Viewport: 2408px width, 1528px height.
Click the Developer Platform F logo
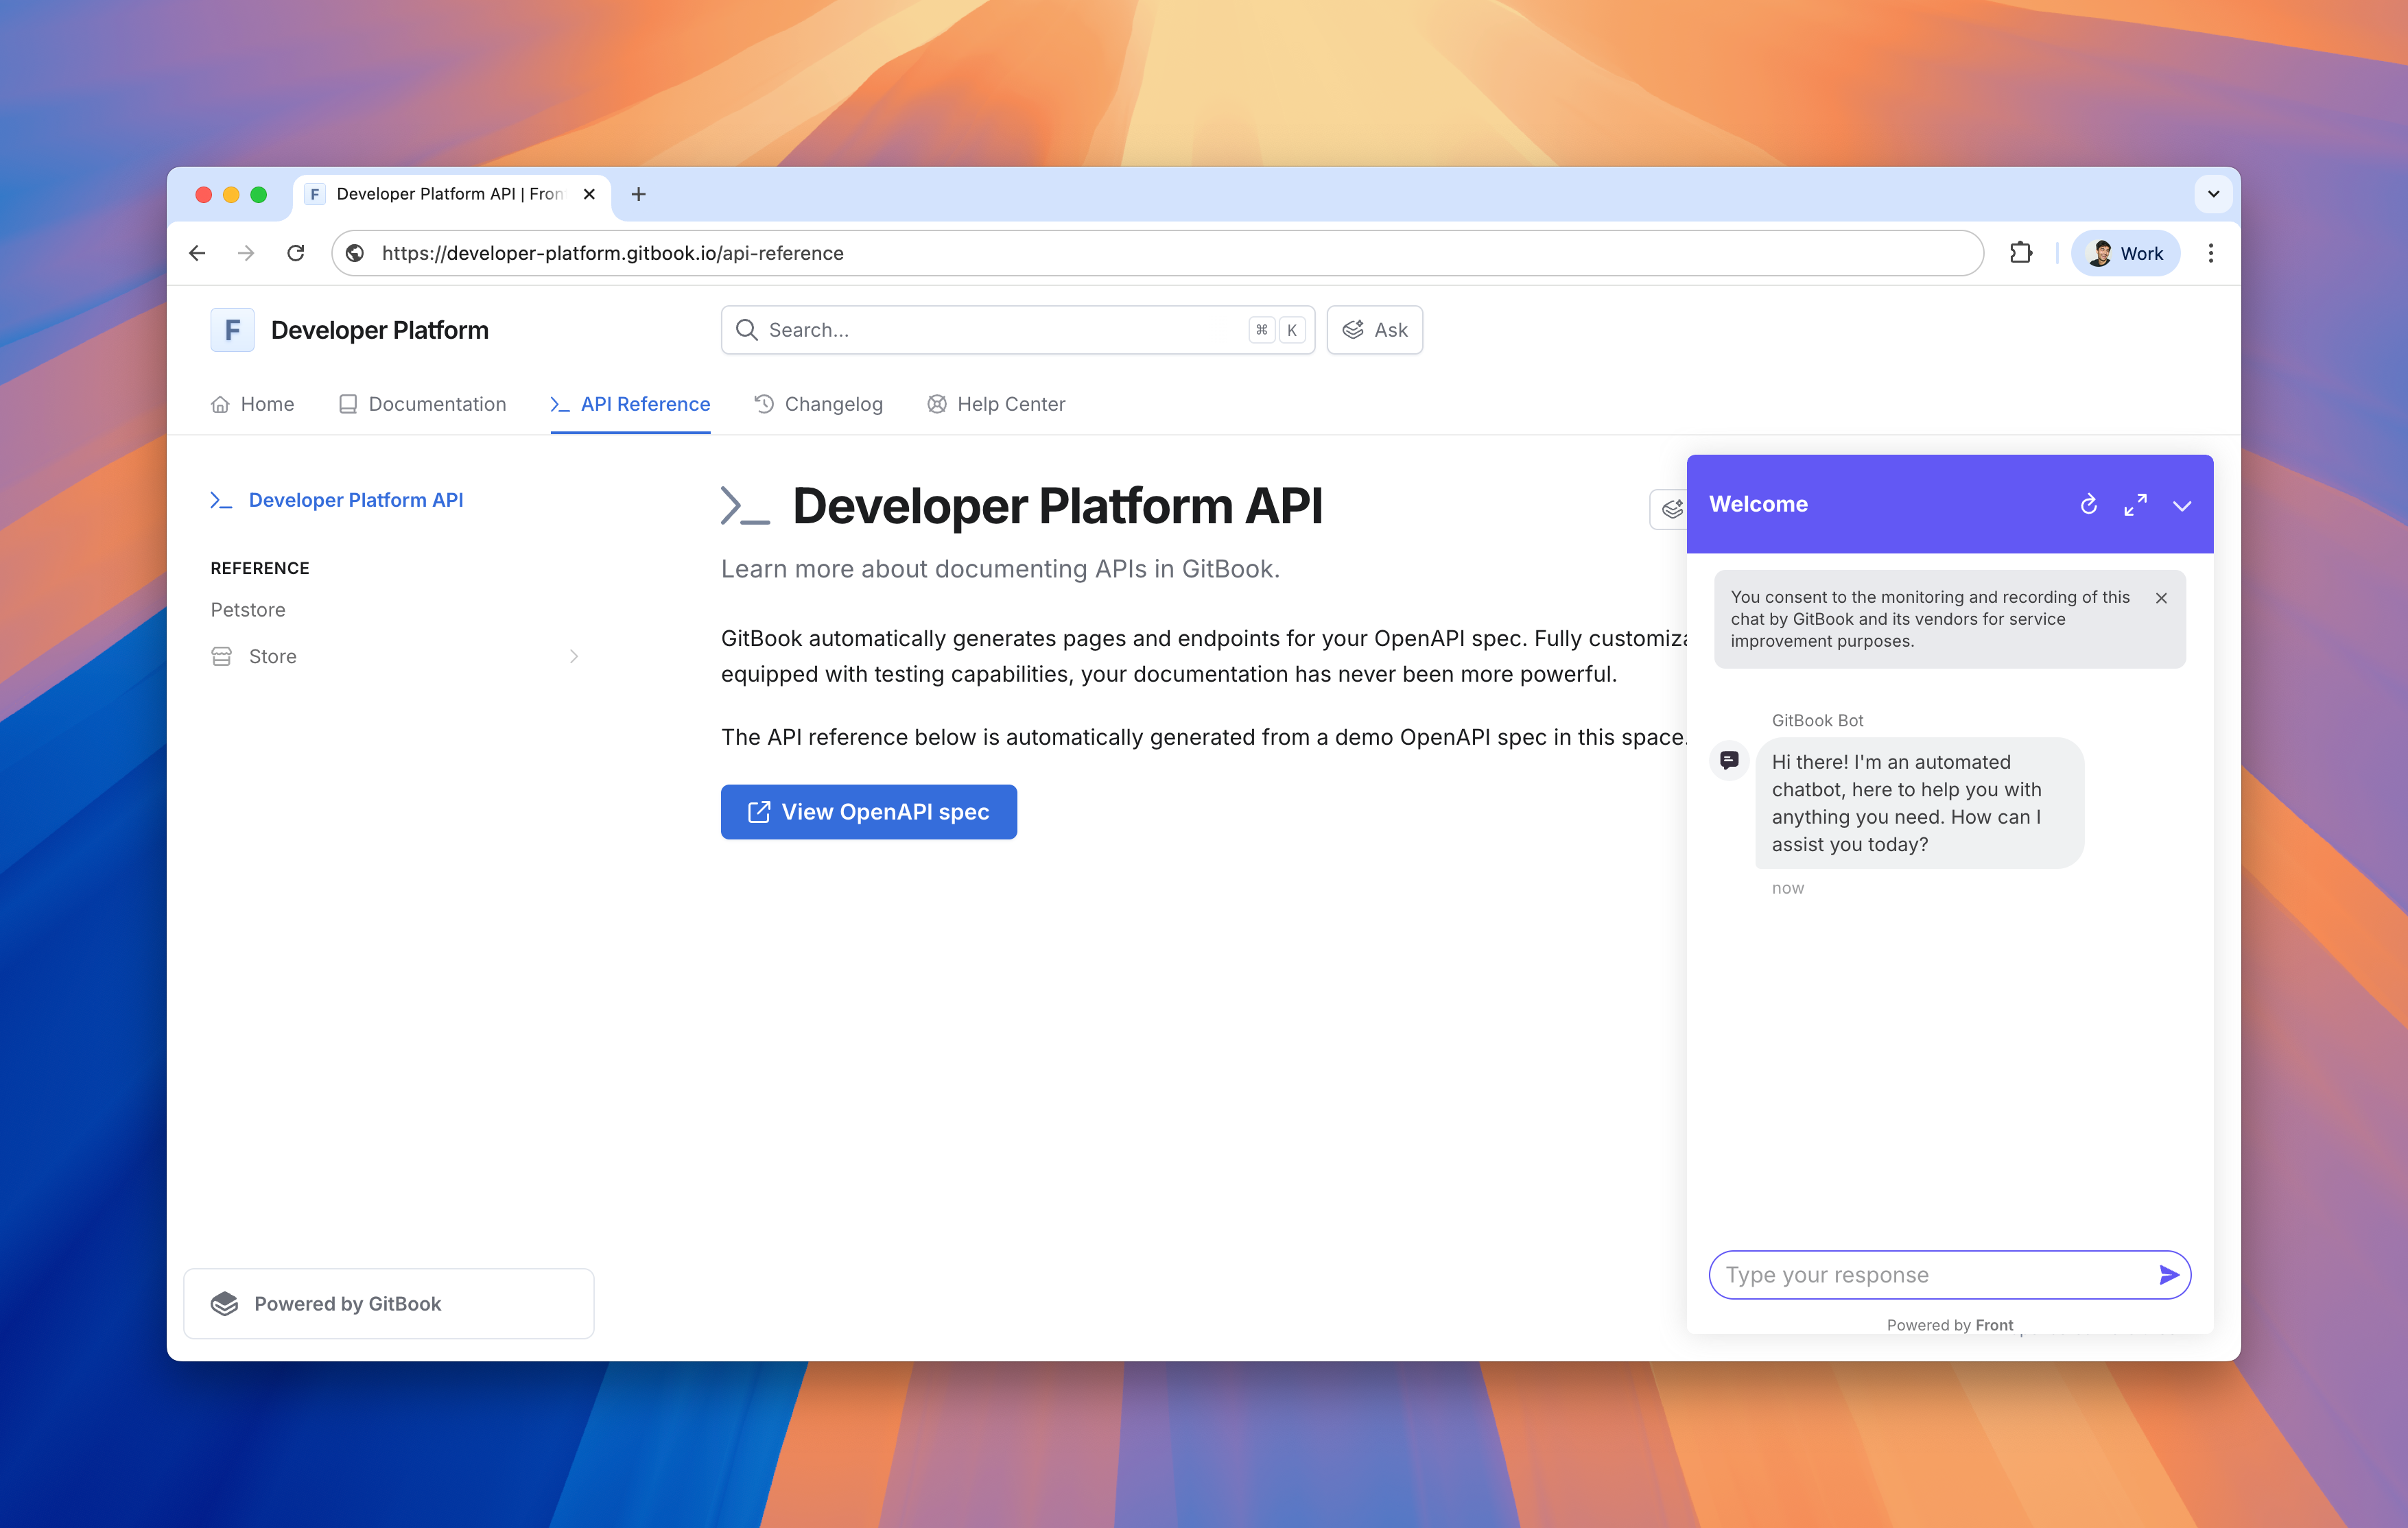[232, 330]
